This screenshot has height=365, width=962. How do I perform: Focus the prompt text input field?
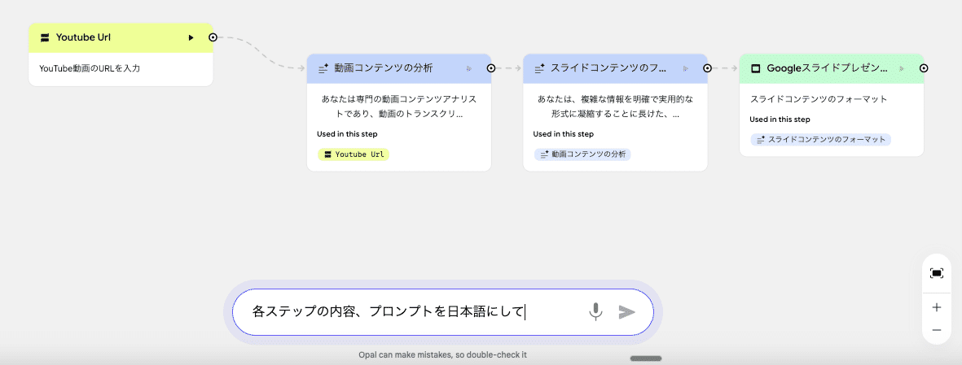click(407, 311)
